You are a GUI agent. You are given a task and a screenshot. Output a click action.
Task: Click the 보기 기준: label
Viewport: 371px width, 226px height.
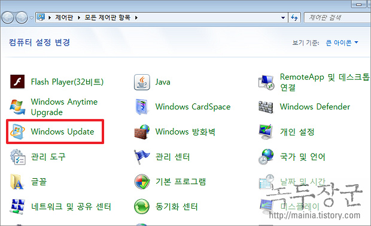point(306,43)
